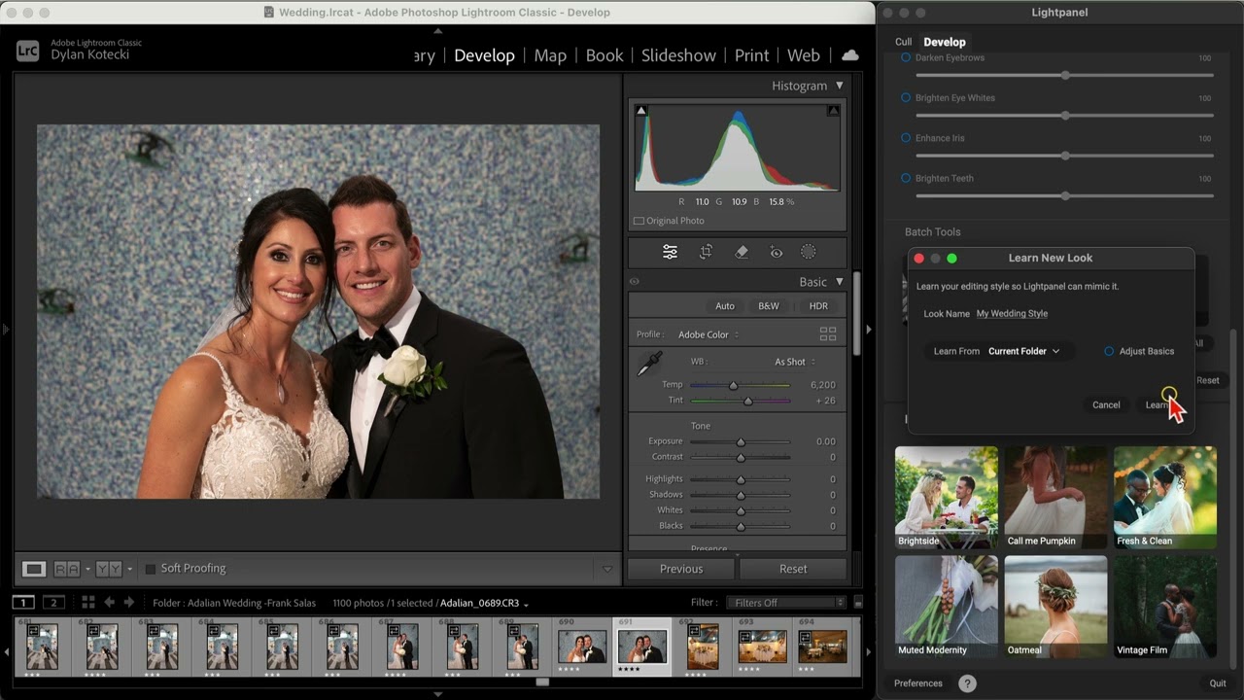Image resolution: width=1244 pixels, height=700 pixels.
Task: Collapse the Basic panel
Action: click(840, 282)
